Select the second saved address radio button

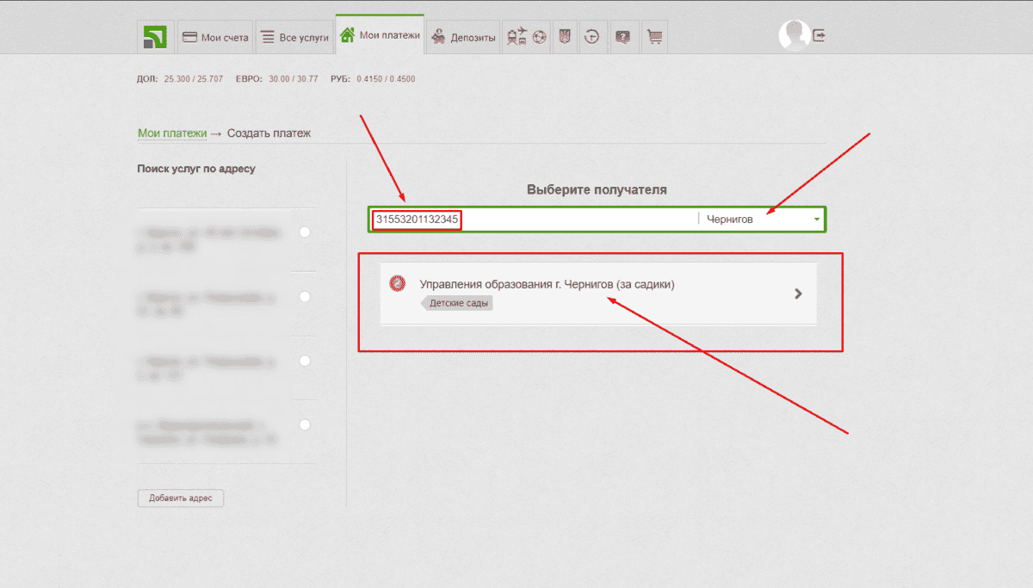pyautogui.click(x=305, y=297)
